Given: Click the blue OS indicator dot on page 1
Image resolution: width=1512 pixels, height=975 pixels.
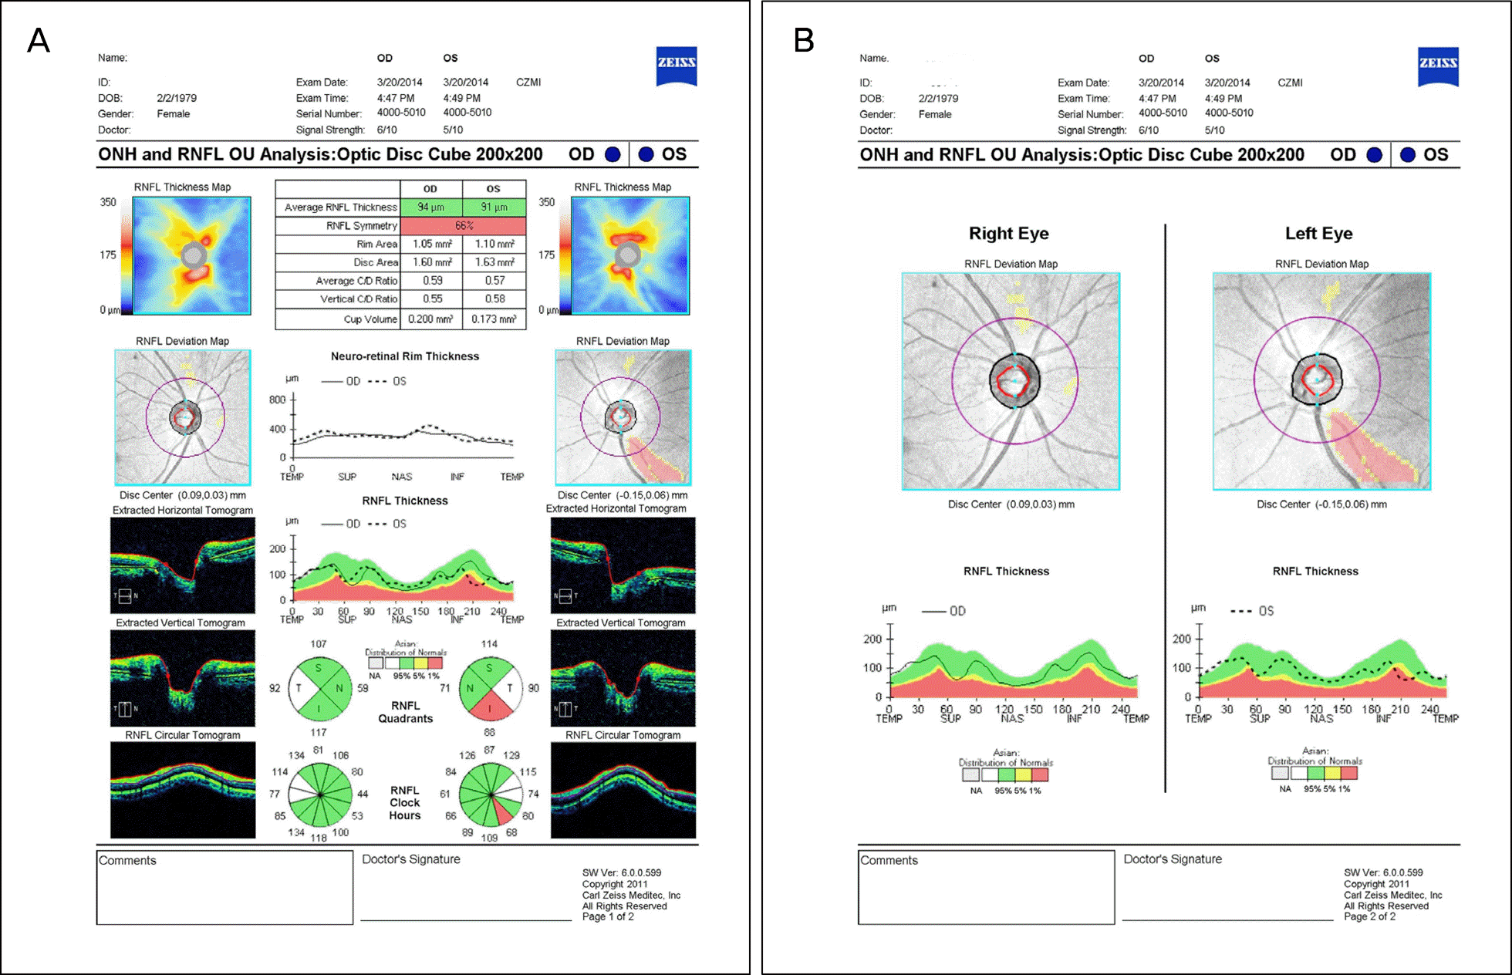Looking at the screenshot, I should tap(646, 154).
